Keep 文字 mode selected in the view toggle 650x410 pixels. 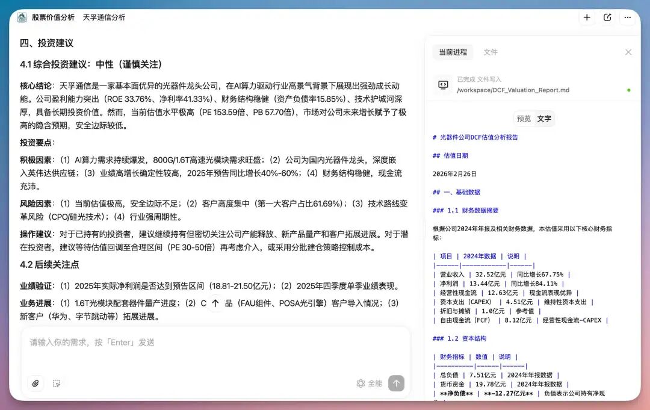(x=543, y=119)
